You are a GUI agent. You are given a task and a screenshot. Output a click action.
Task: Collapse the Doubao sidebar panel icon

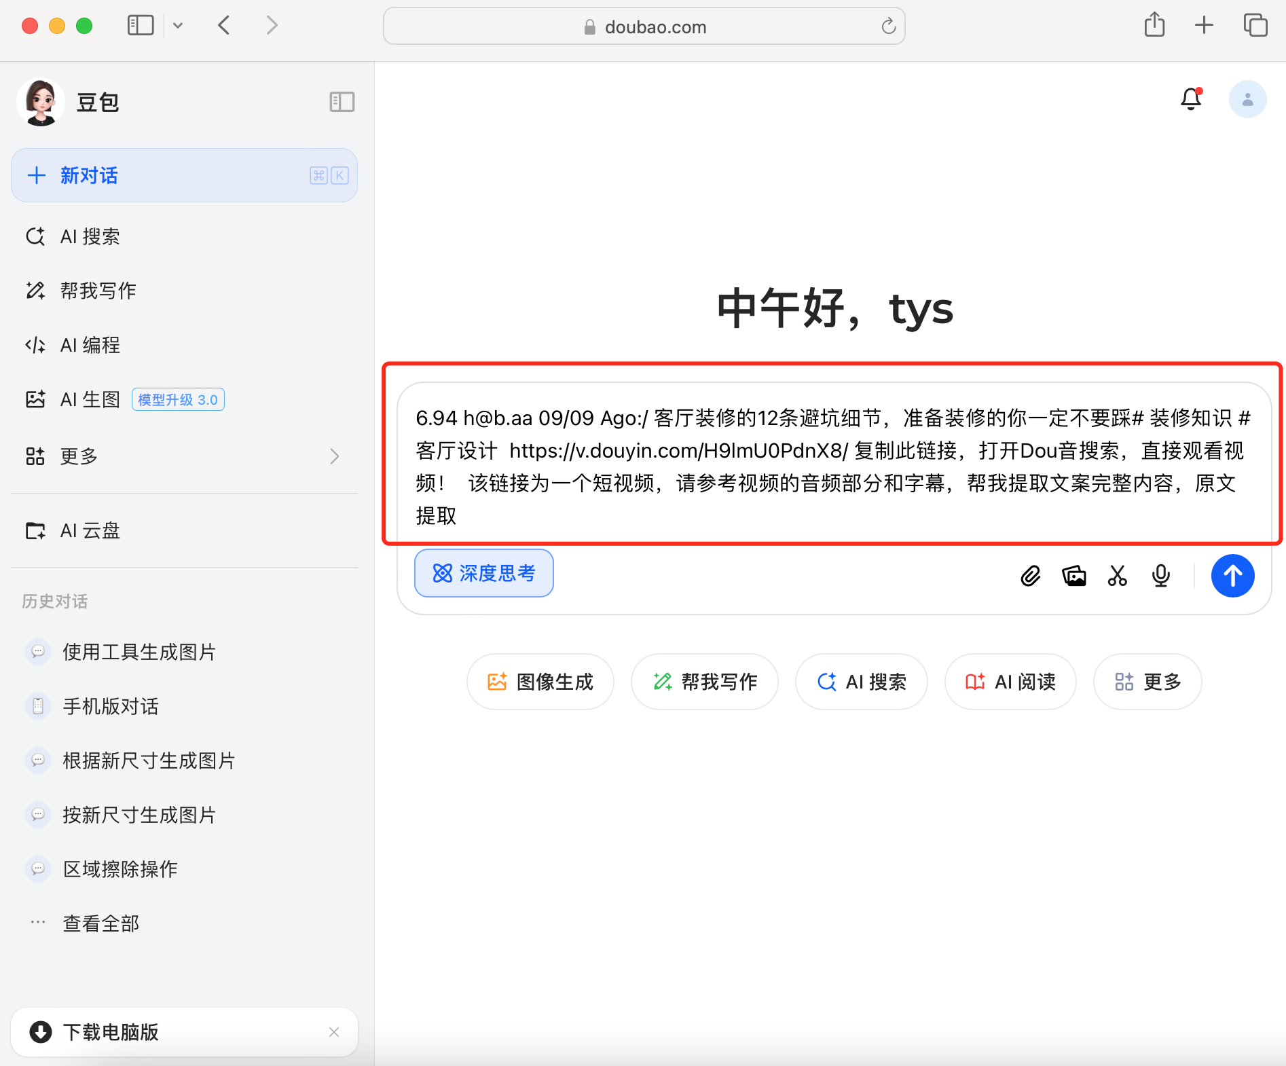[342, 102]
